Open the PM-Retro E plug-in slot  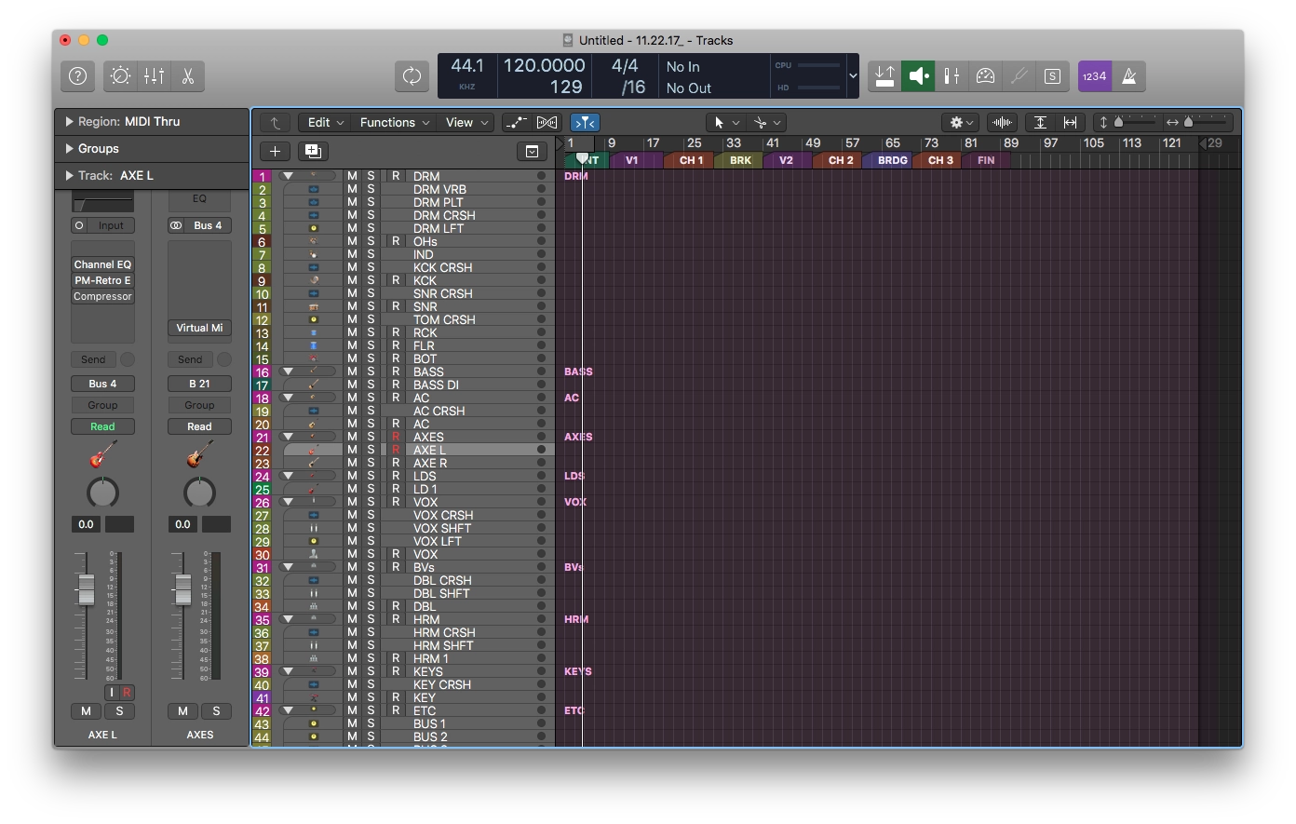tap(102, 280)
